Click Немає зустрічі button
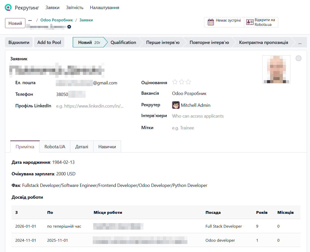Screen dimensions: 310x252 224,22
